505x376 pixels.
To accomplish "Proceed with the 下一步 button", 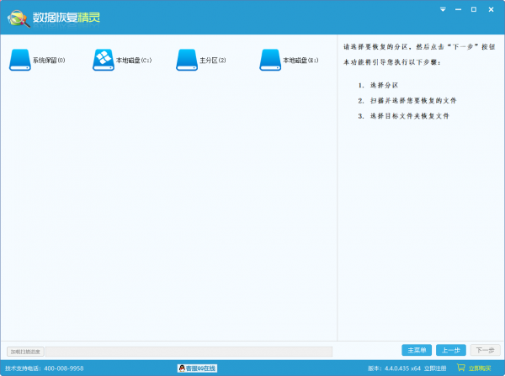I will pyautogui.click(x=484, y=350).
